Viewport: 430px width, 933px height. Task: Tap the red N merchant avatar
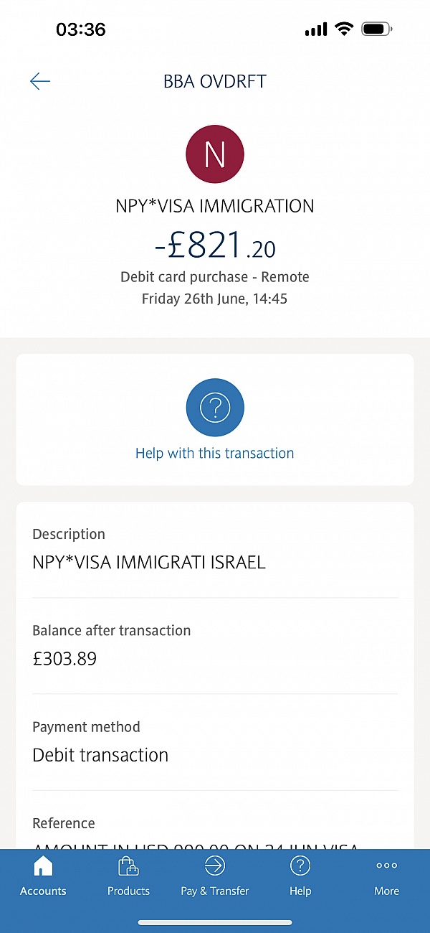215,154
